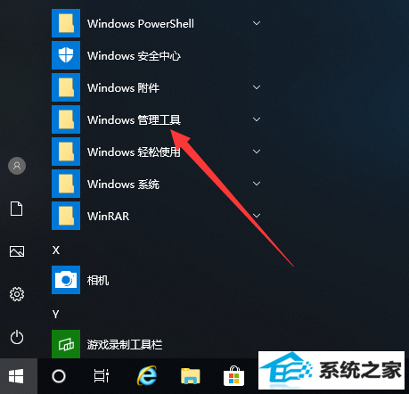Open the 游戏录制工具栏 green icon
Screen dimensions: 409x394
[x=66, y=344]
